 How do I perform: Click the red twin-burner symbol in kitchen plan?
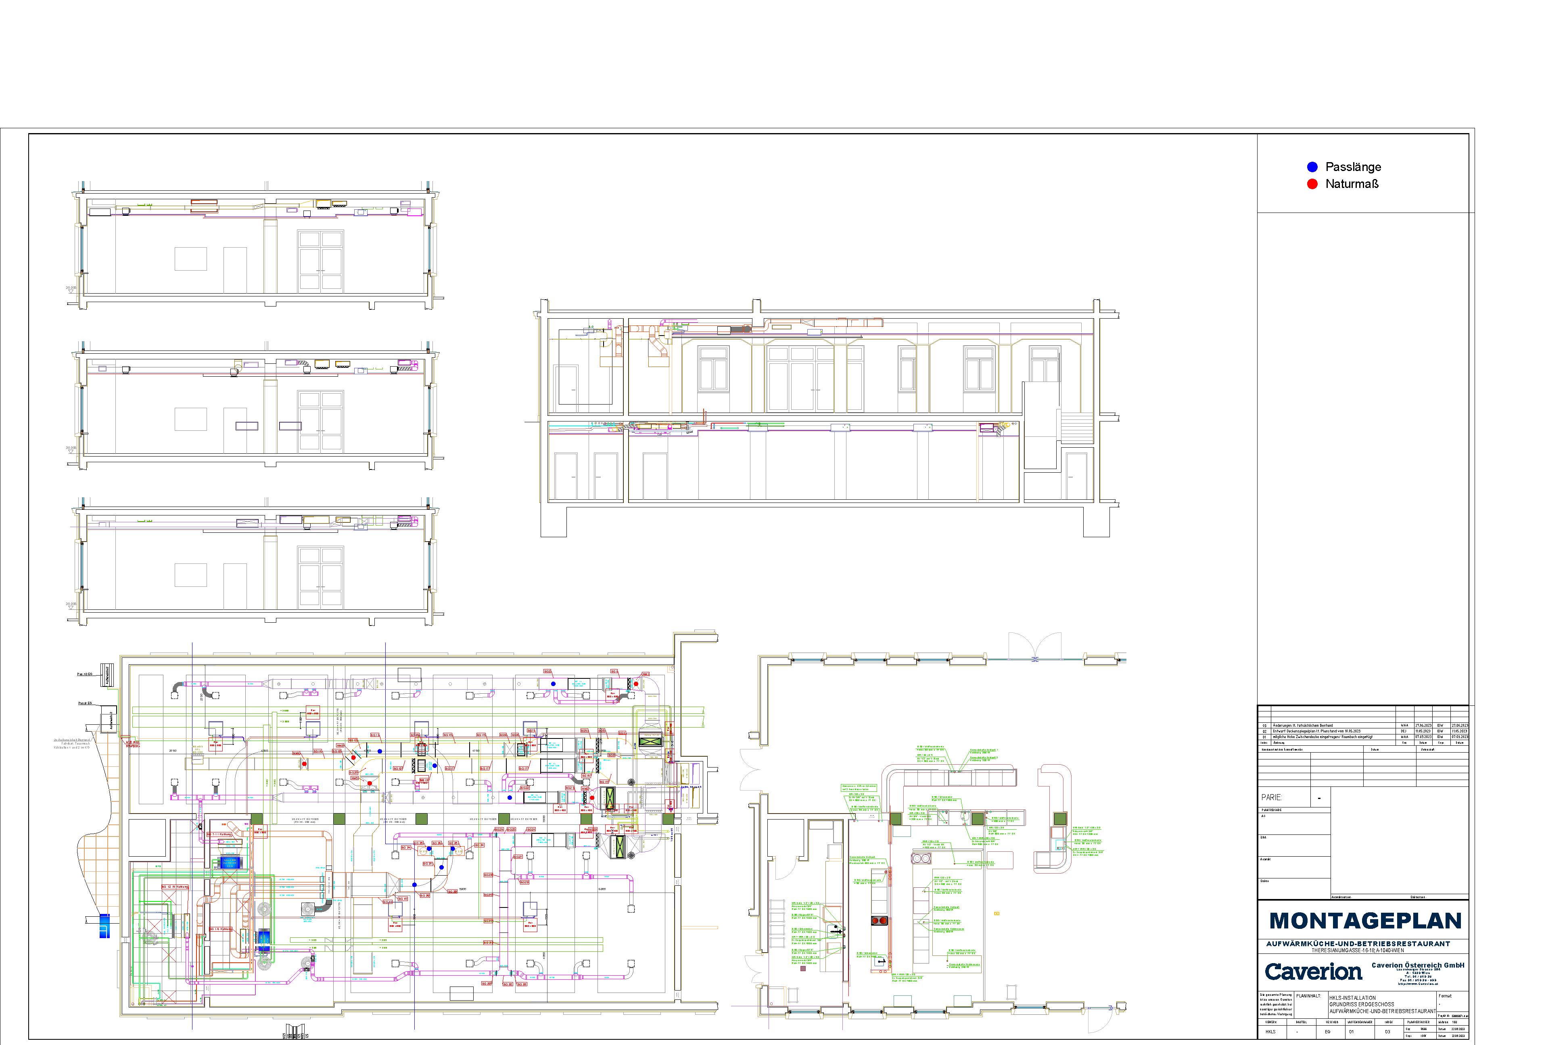pos(880,921)
